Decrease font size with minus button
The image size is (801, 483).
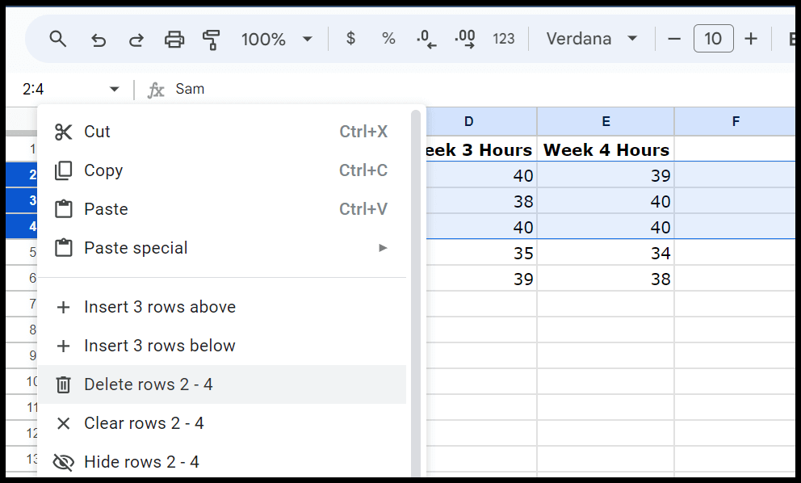point(675,39)
